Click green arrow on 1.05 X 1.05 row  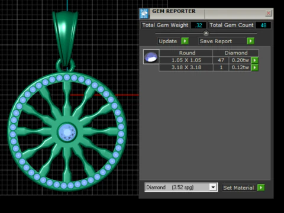click(x=254, y=60)
